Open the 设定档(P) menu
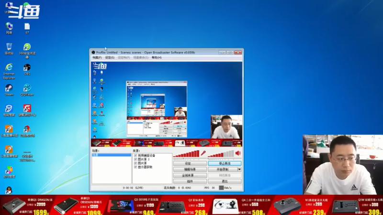This screenshot has width=383, height=215. [124, 57]
